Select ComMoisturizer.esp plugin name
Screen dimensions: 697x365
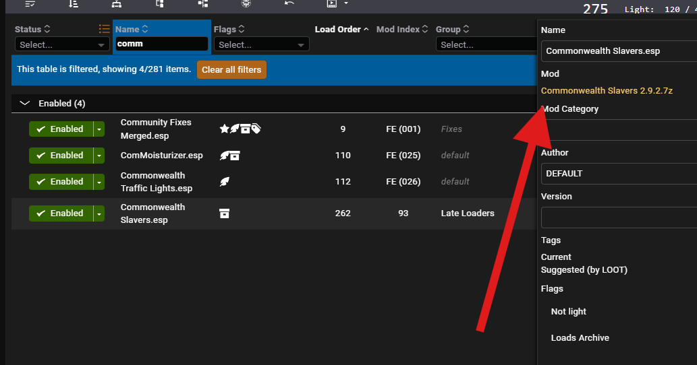[x=161, y=155]
